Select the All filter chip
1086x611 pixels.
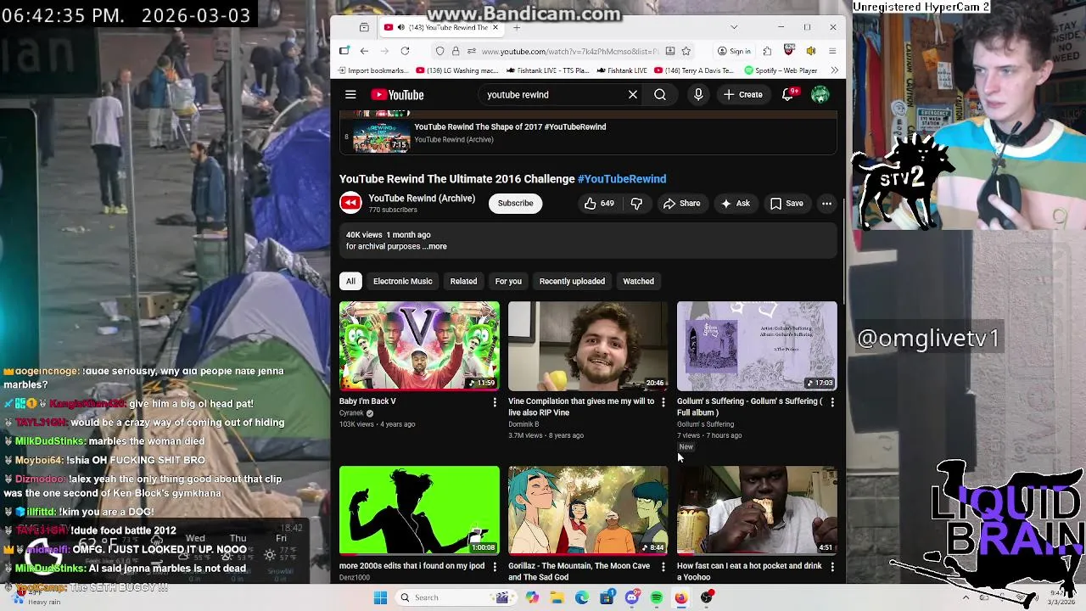pos(350,282)
